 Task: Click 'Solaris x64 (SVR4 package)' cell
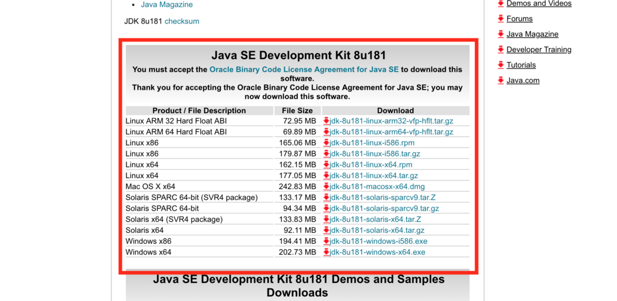pos(174,219)
